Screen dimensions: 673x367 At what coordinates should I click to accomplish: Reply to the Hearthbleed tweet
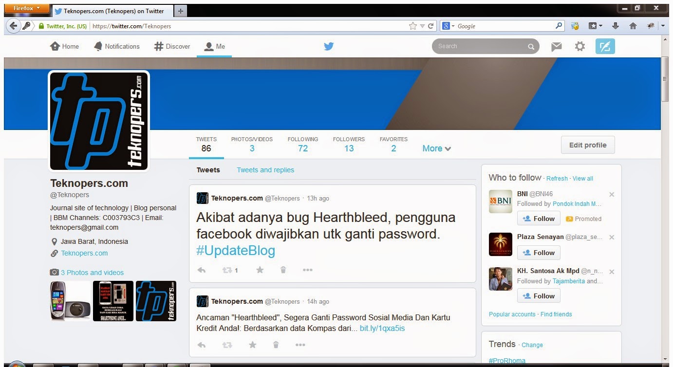(x=202, y=270)
